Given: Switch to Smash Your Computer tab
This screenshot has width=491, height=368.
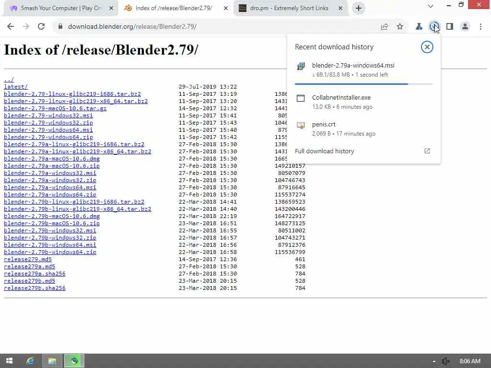Looking at the screenshot, I should tap(61, 8).
